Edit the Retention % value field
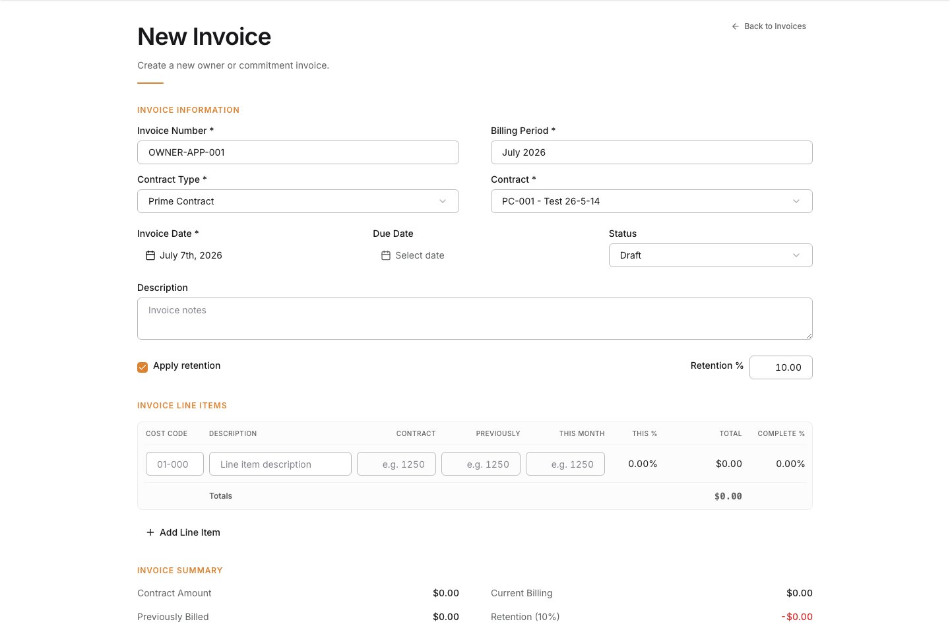 point(781,367)
